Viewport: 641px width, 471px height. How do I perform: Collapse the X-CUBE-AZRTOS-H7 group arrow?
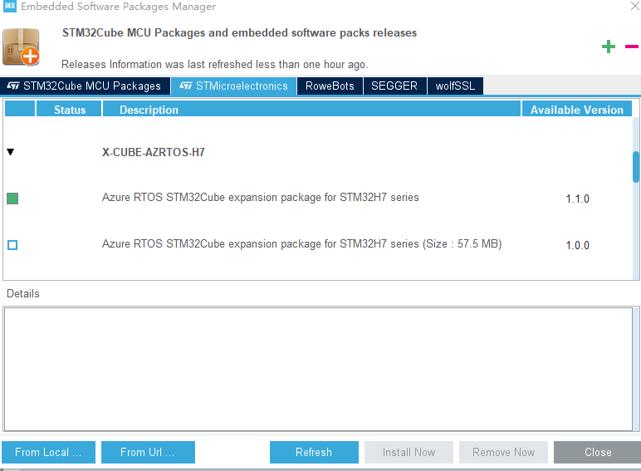click(x=11, y=152)
